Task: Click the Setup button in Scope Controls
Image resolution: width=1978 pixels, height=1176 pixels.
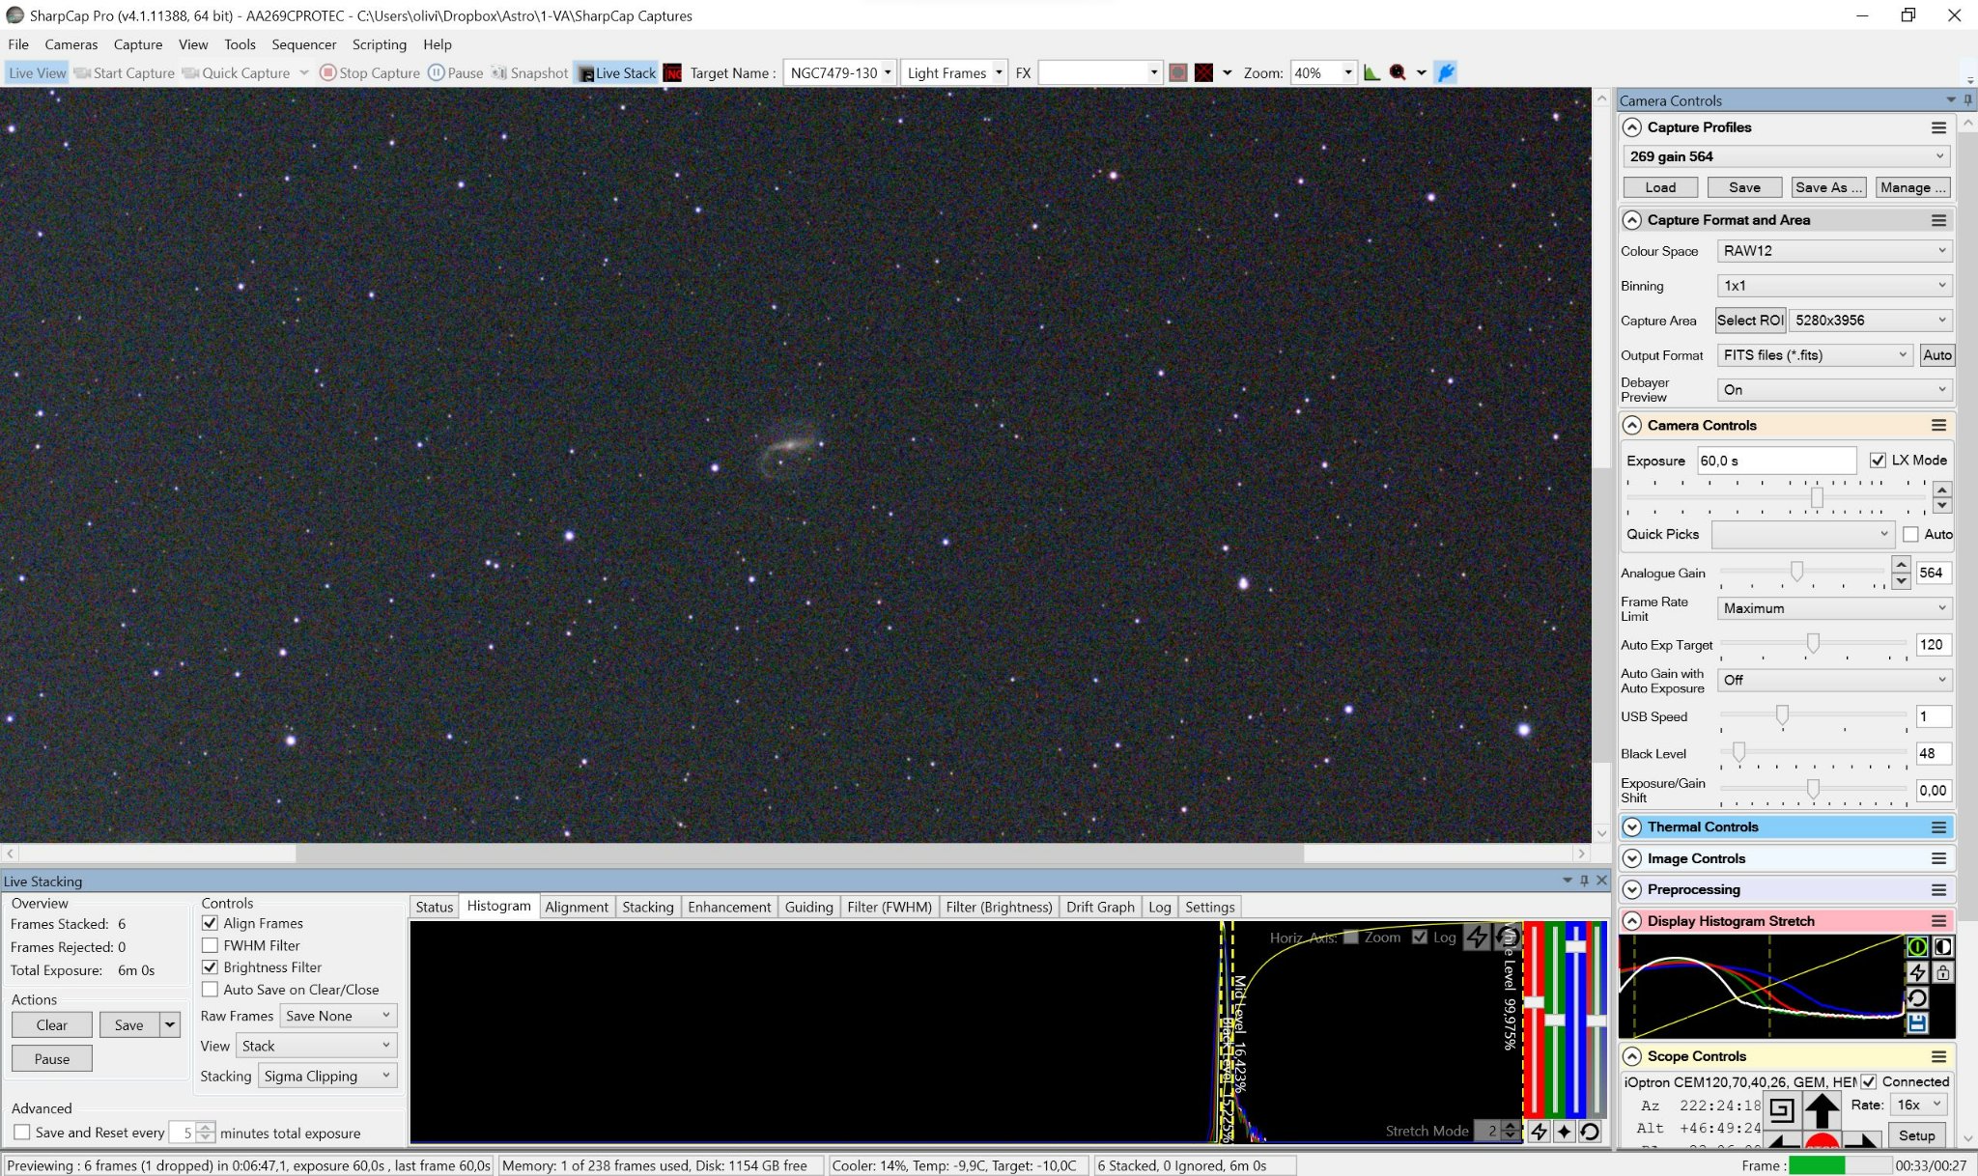Action: pos(1916,1135)
